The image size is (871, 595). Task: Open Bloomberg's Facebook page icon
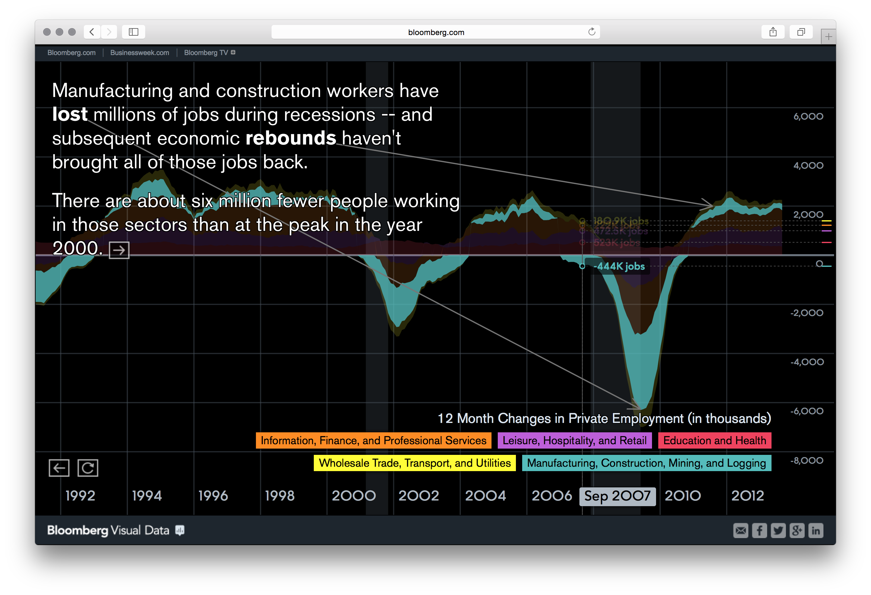point(760,531)
